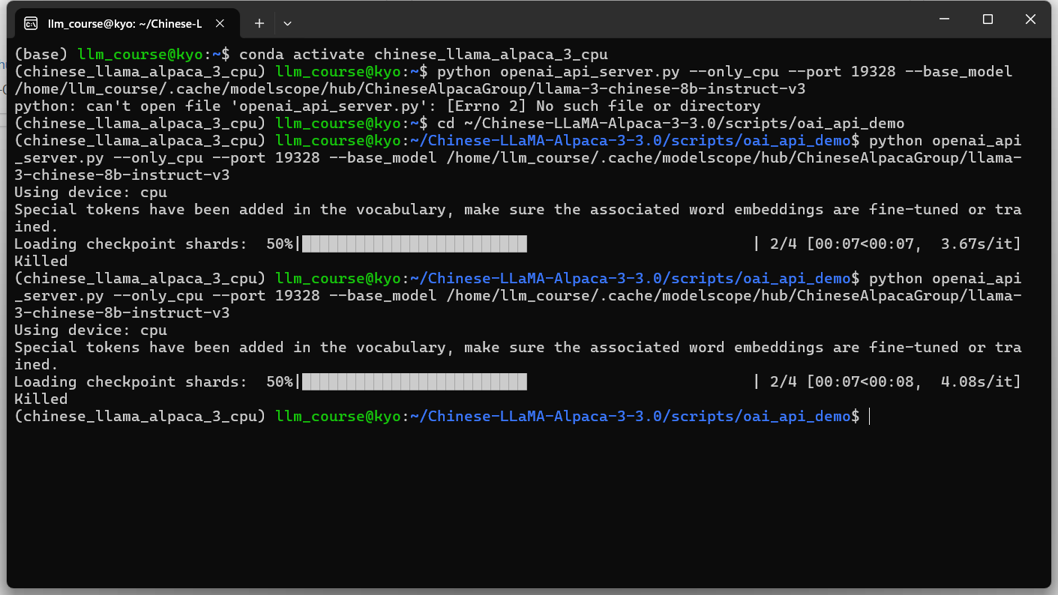Image resolution: width=1058 pixels, height=595 pixels.
Task: Maximize the terminal window
Action: (x=988, y=19)
